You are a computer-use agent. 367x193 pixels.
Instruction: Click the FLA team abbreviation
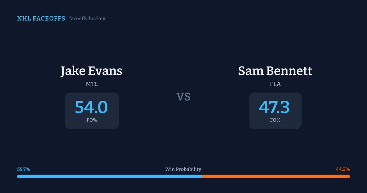click(x=275, y=84)
